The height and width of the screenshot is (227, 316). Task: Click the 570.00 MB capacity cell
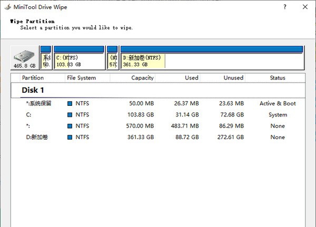pos(140,126)
